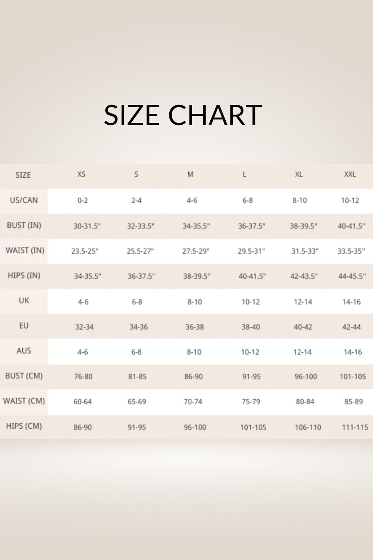Click the 106-110 hips centimeter cell
This screenshot has width=373, height=560.
[308, 427]
